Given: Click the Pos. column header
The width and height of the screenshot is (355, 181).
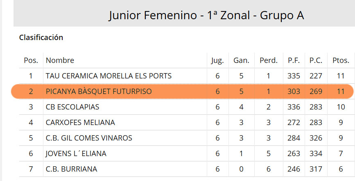Looking at the screenshot, I should (31, 60).
